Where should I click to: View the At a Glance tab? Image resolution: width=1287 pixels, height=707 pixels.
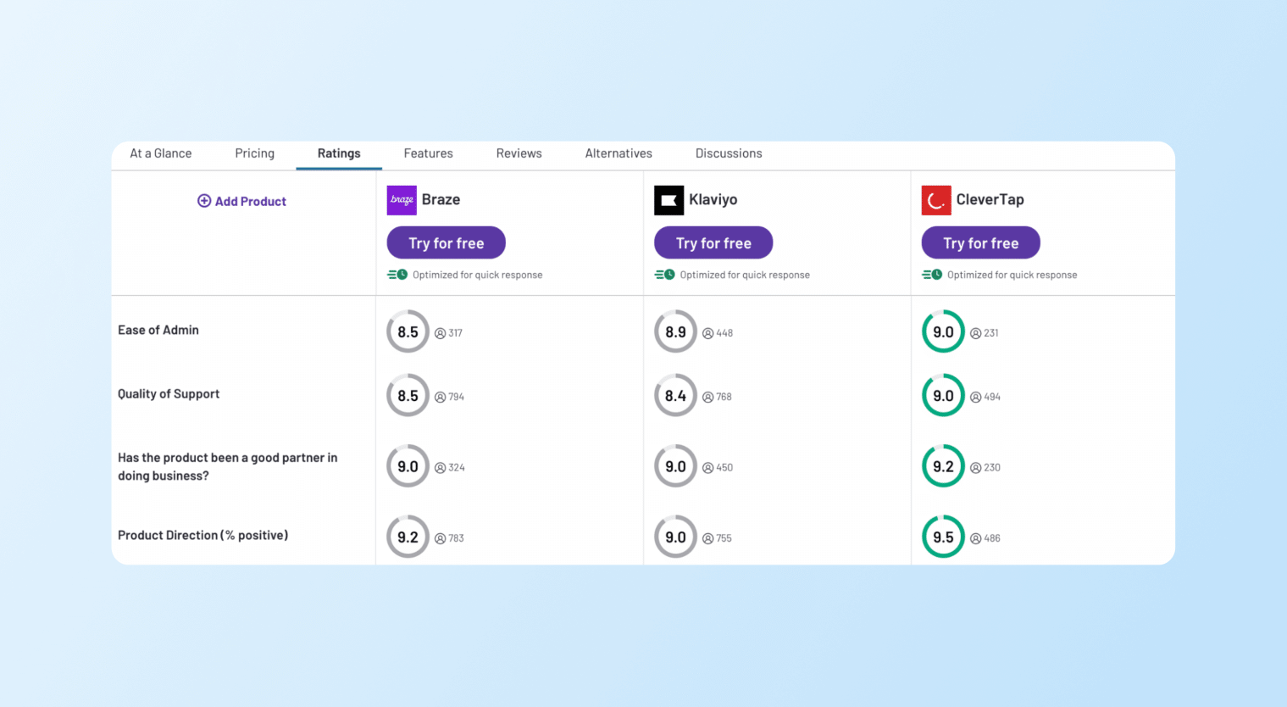coord(161,153)
